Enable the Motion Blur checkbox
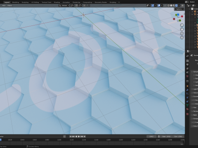This screenshot has height=148, width=198. point(194,104)
